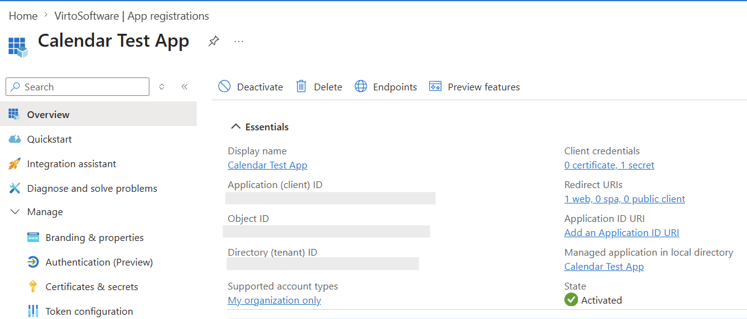Pin the Calendar Test App page

point(213,41)
